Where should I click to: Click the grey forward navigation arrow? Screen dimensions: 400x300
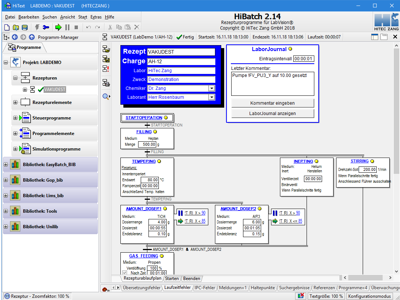23,37
